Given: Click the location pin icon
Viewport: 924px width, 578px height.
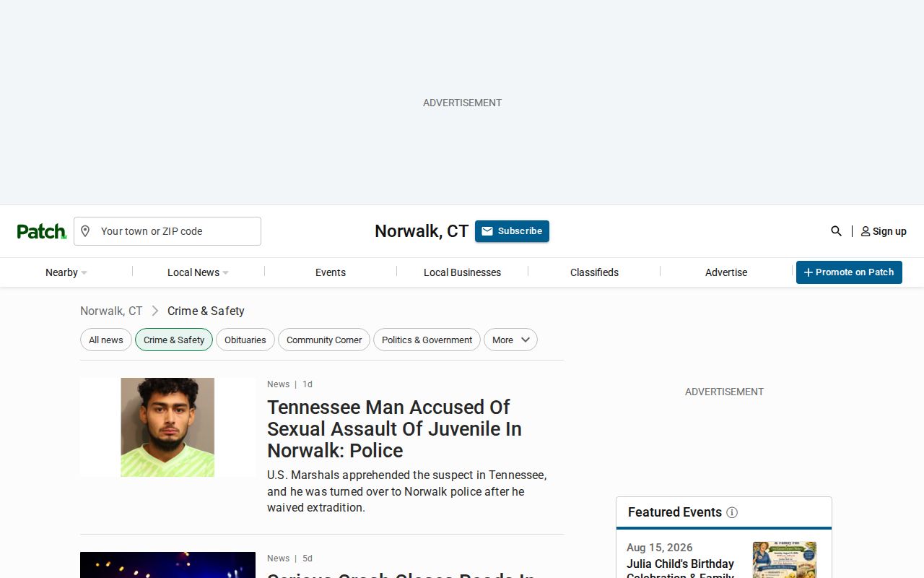Looking at the screenshot, I should (85, 231).
